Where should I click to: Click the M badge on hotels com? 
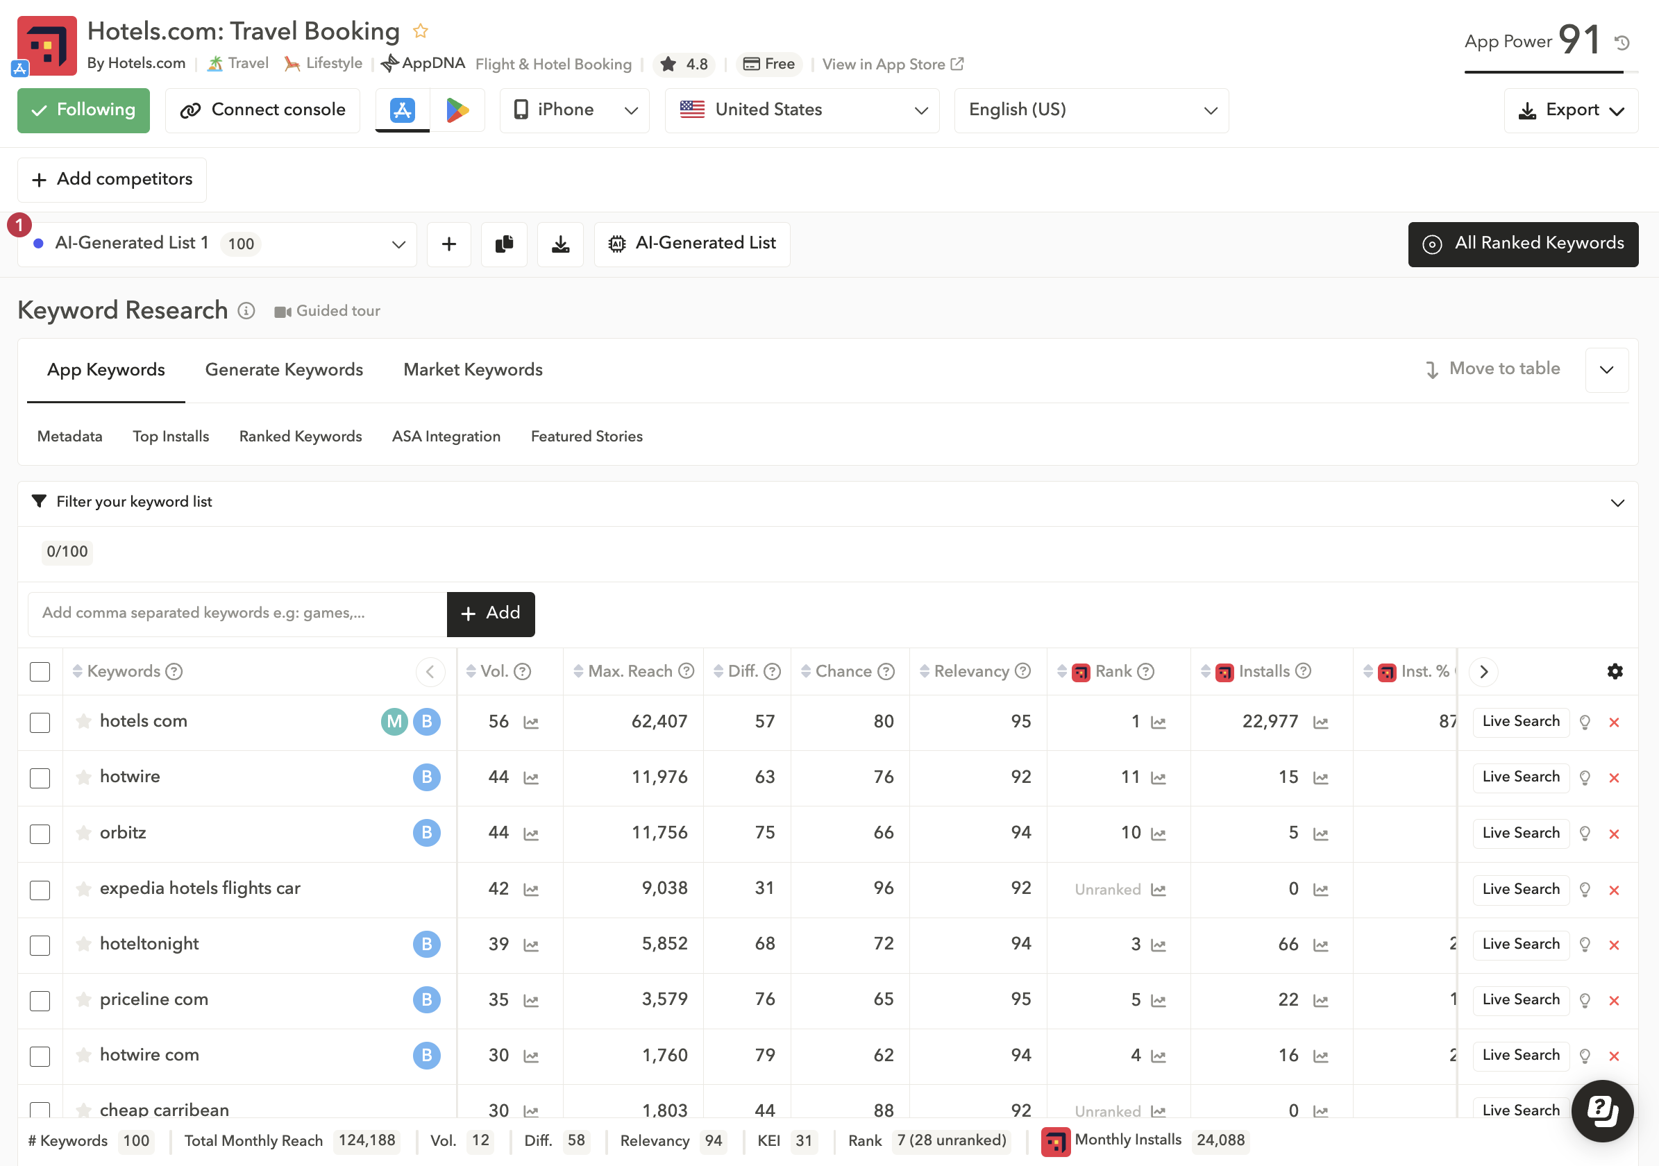pyautogui.click(x=394, y=721)
